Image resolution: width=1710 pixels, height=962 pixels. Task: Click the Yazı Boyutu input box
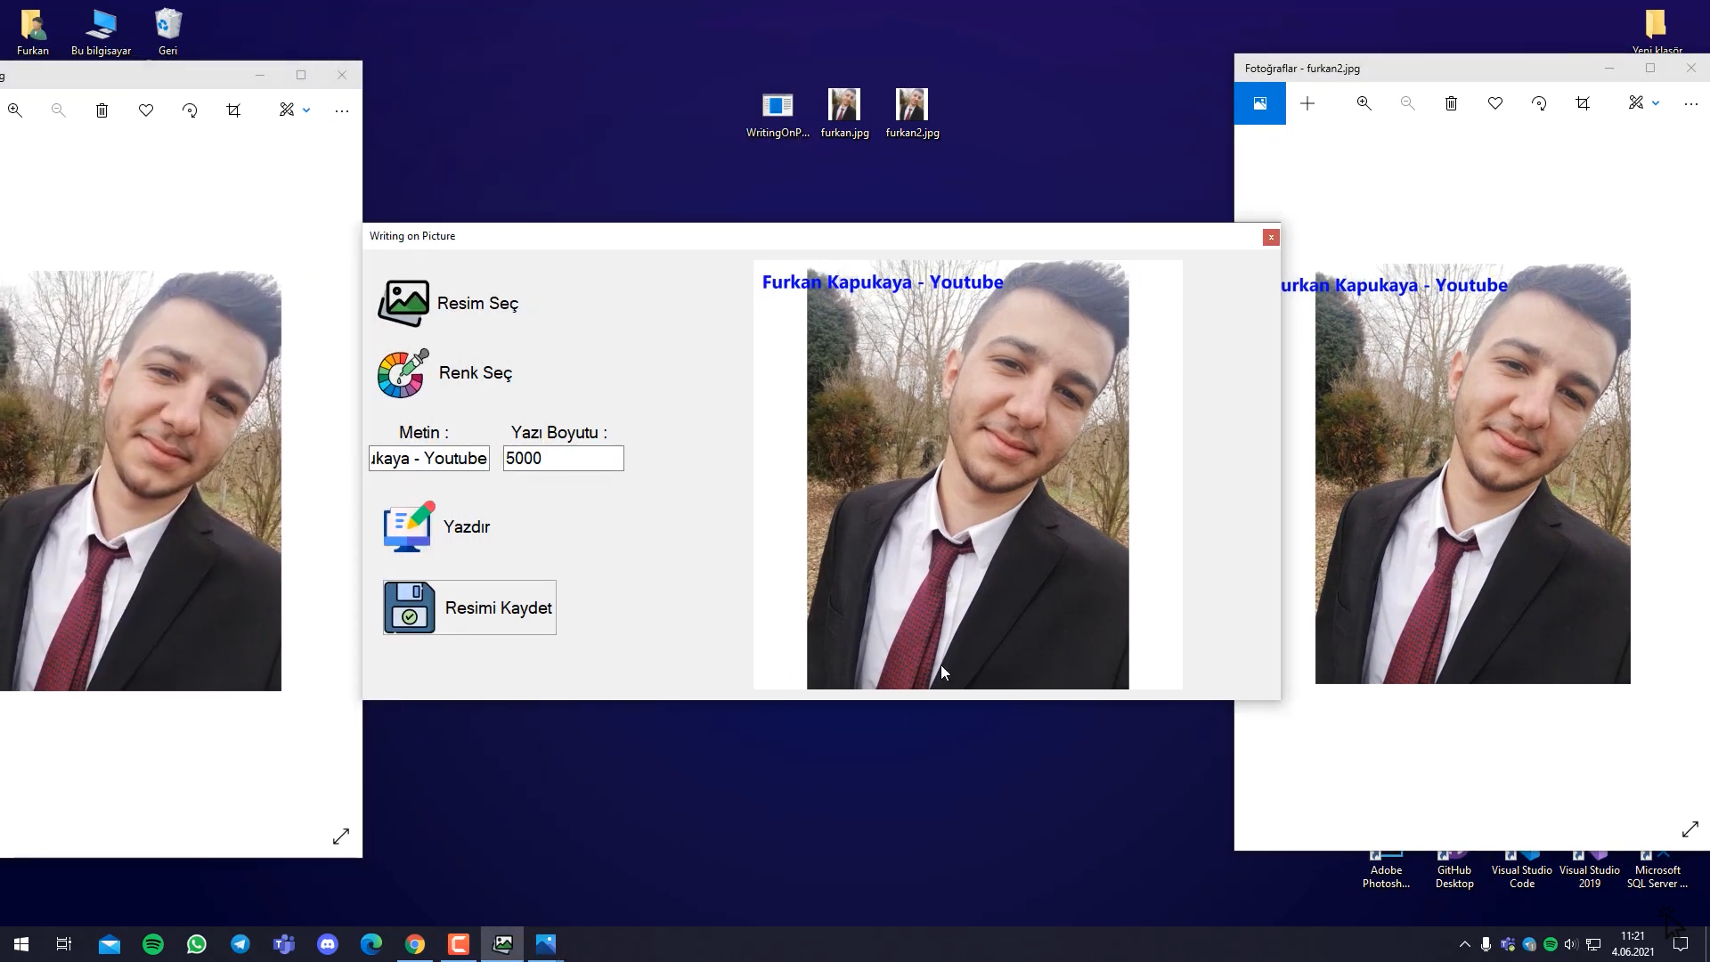(x=563, y=459)
